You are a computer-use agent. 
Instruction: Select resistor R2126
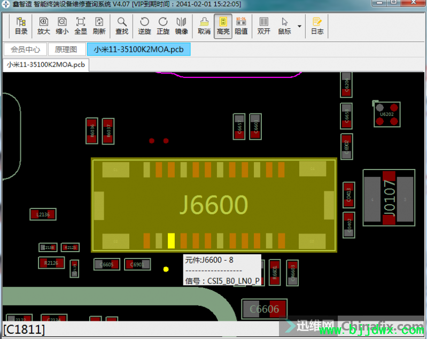pos(51,263)
